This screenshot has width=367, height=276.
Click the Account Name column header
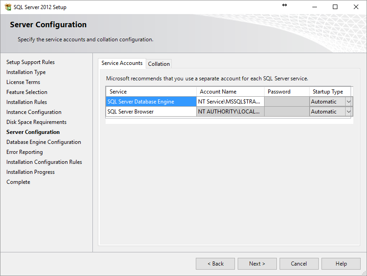click(x=230, y=91)
